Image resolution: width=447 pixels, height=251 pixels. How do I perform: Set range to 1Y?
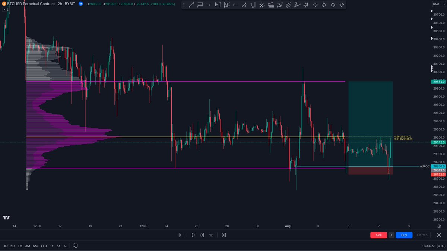52,246
